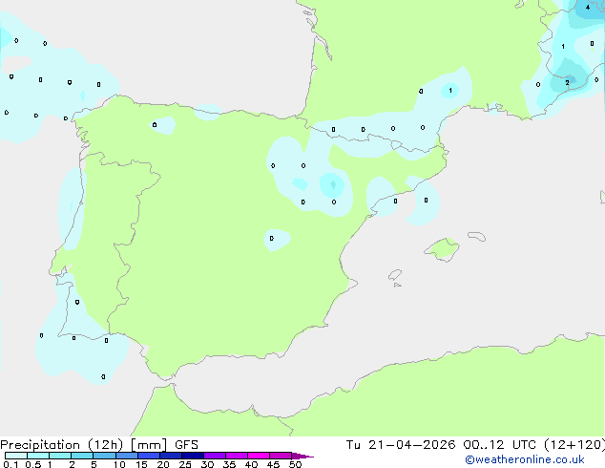Viewport: 605px width, 468px height.
Task: Click the 'Tu 21-04-2026 00..12 UTC' timestamp
Action: pyautogui.click(x=443, y=445)
